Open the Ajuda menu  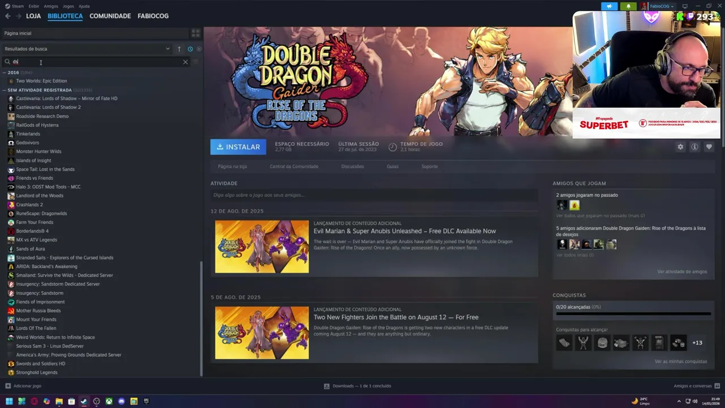tap(84, 6)
